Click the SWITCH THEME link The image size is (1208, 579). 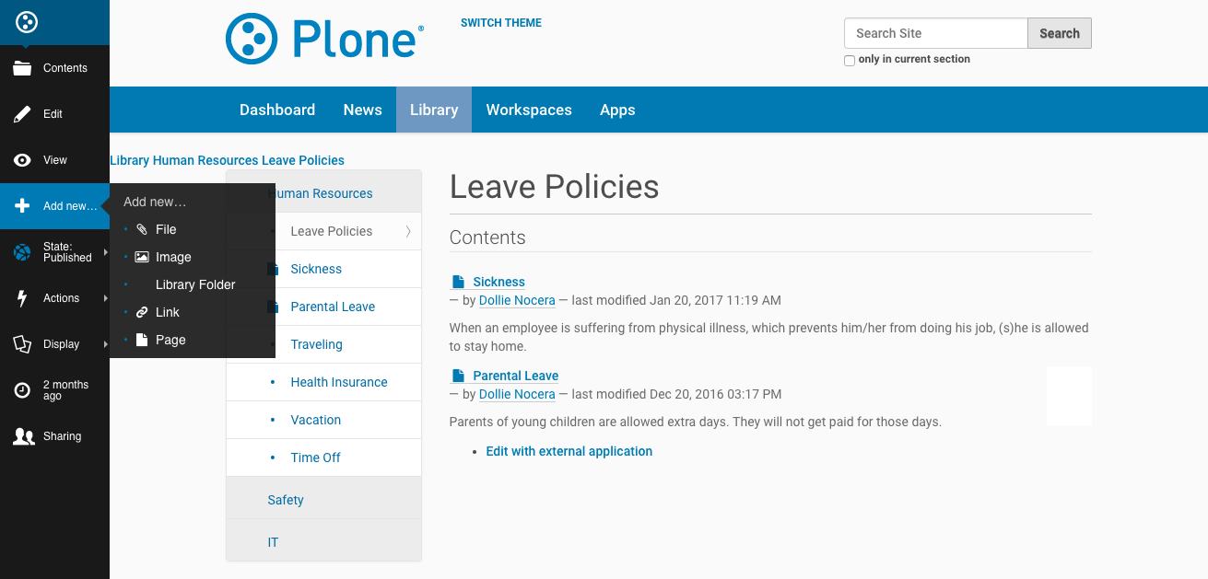click(501, 23)
